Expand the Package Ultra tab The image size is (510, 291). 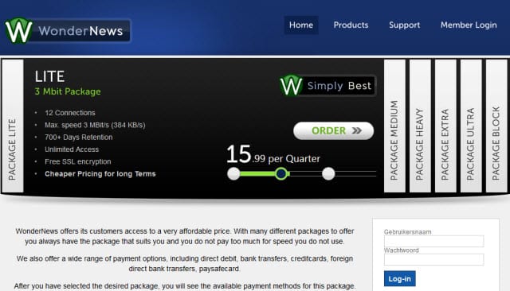click(471, 126)
